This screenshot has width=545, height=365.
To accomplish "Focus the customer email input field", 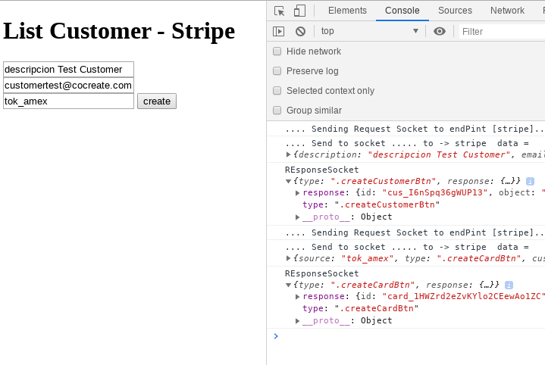I will pos(68,86).
